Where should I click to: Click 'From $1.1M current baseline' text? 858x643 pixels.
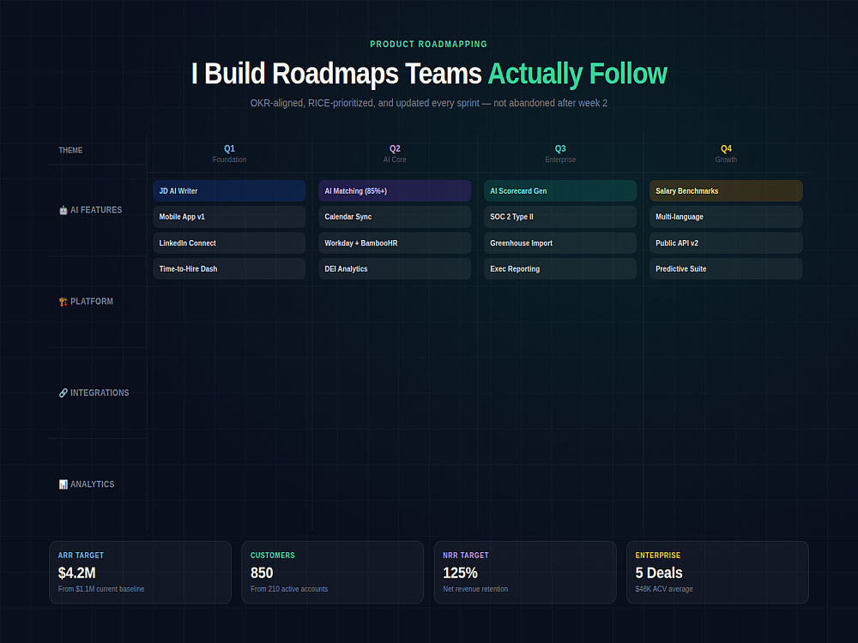tap(101, 589)
